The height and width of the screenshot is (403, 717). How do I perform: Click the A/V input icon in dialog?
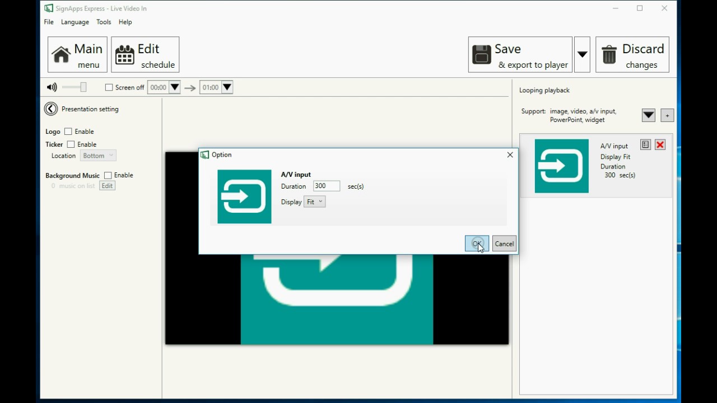coord(244,196)
